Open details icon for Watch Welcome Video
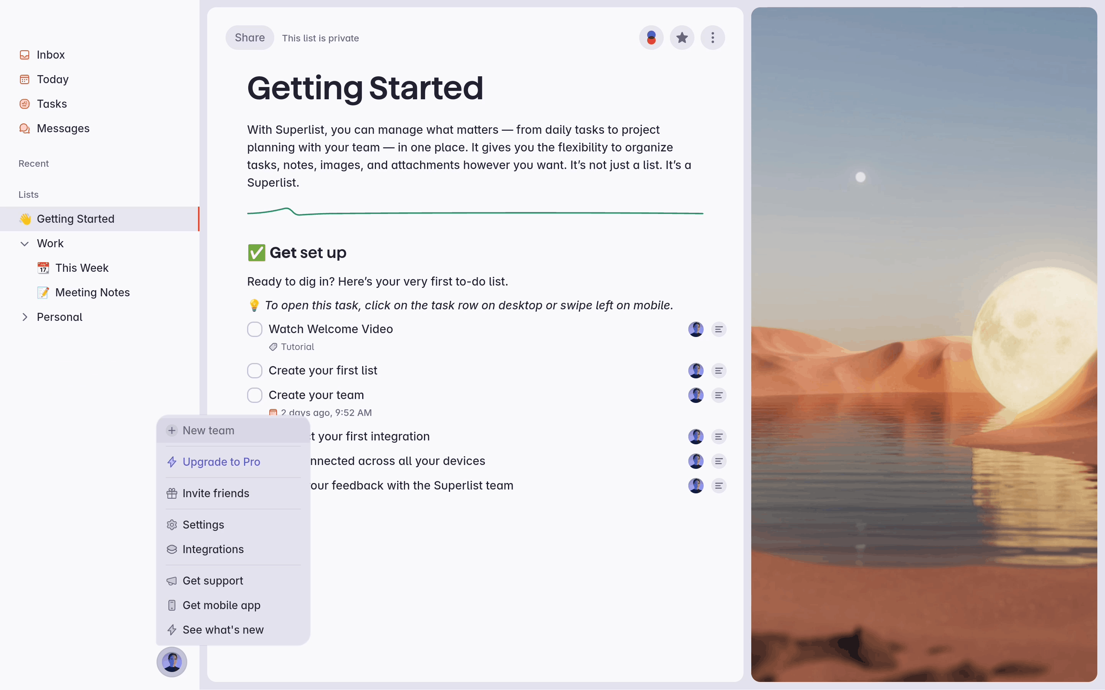This screenshot has width=1105, height=690. (x=718, y=330)
